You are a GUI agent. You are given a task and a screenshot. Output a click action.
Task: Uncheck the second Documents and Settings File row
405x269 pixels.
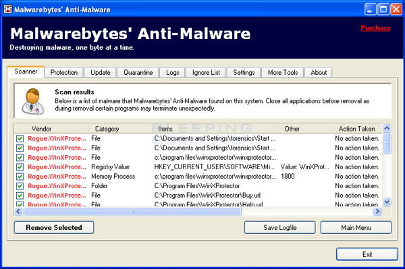[x=20, y=148]
